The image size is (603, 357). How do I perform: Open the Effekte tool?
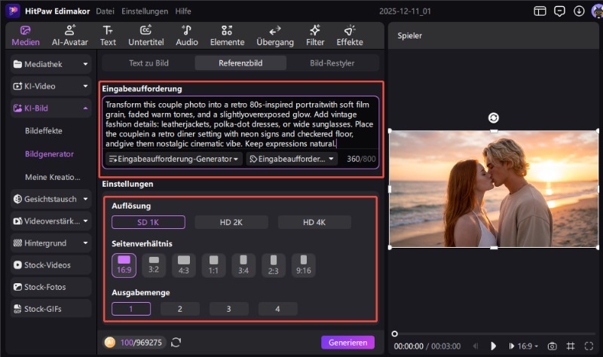click(x=350, y=35)
